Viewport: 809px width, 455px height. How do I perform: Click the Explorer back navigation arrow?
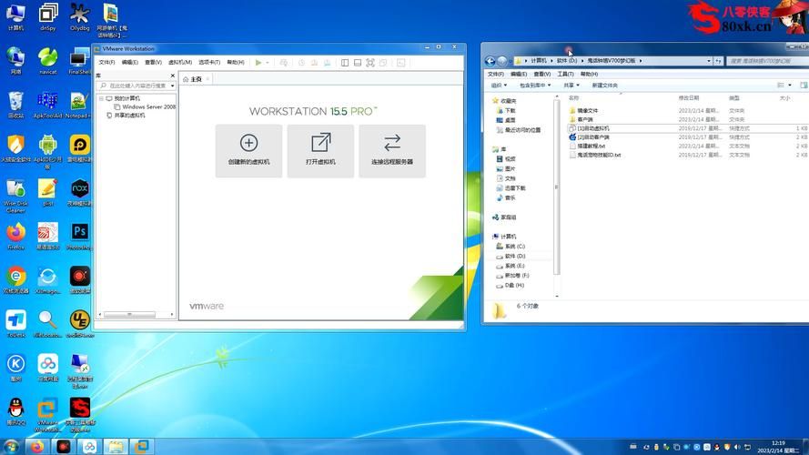click(x=490, y=61)
